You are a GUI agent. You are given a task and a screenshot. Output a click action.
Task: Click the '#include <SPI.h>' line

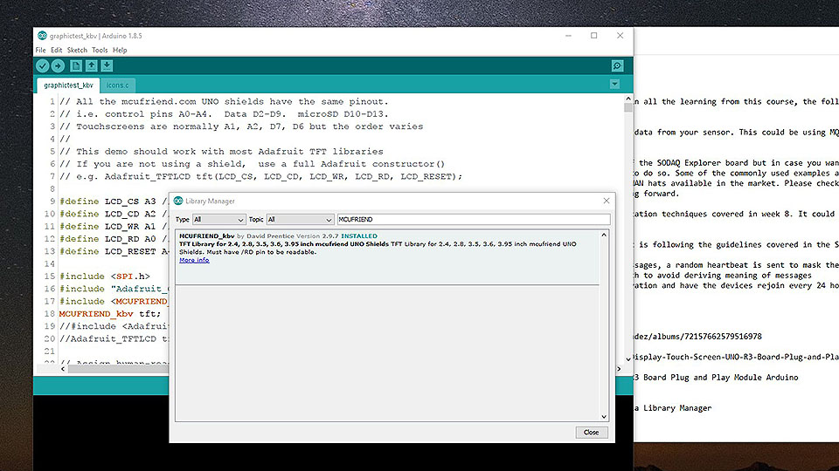pyautogui.click(x=104, y=276)
